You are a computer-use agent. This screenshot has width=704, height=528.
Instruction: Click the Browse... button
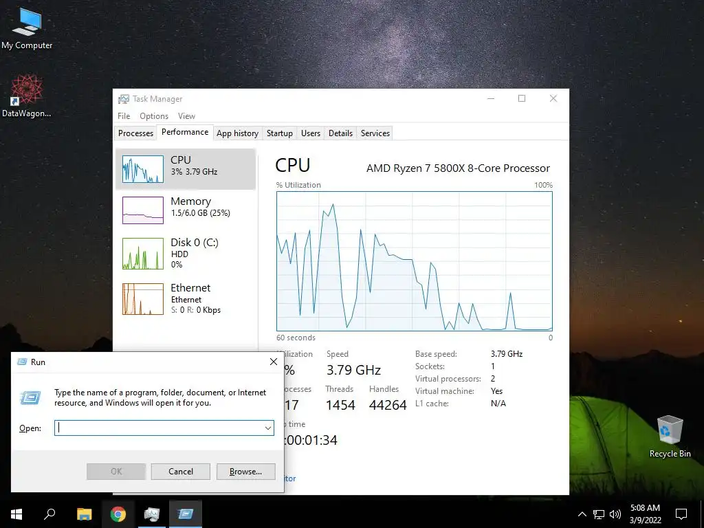[x=245, y=472]
